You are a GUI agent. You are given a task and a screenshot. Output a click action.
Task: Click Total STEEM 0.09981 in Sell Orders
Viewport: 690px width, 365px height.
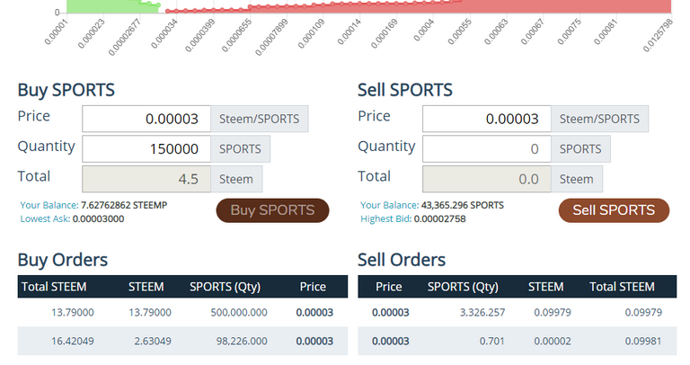click(x=643, y=342)
